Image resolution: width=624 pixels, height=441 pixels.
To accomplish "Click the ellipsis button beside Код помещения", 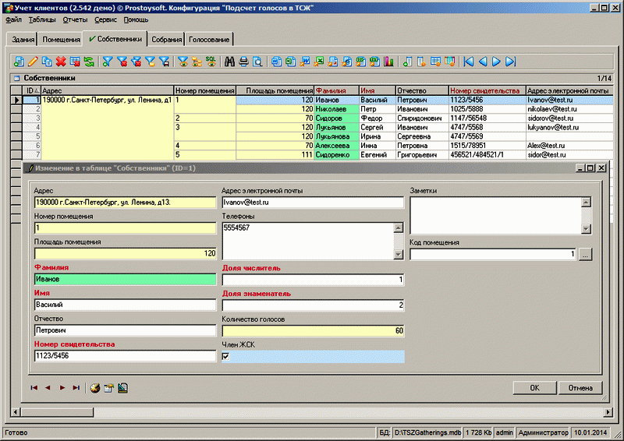I will pos(586,254).
